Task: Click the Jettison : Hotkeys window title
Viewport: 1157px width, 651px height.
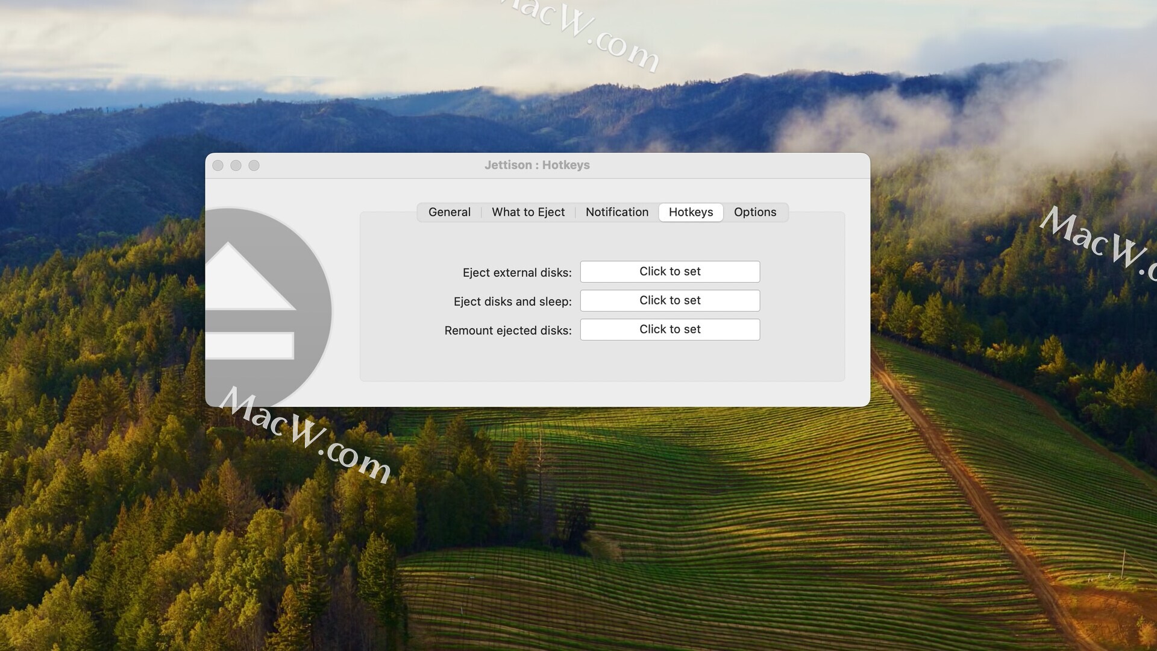Action: 537,165
